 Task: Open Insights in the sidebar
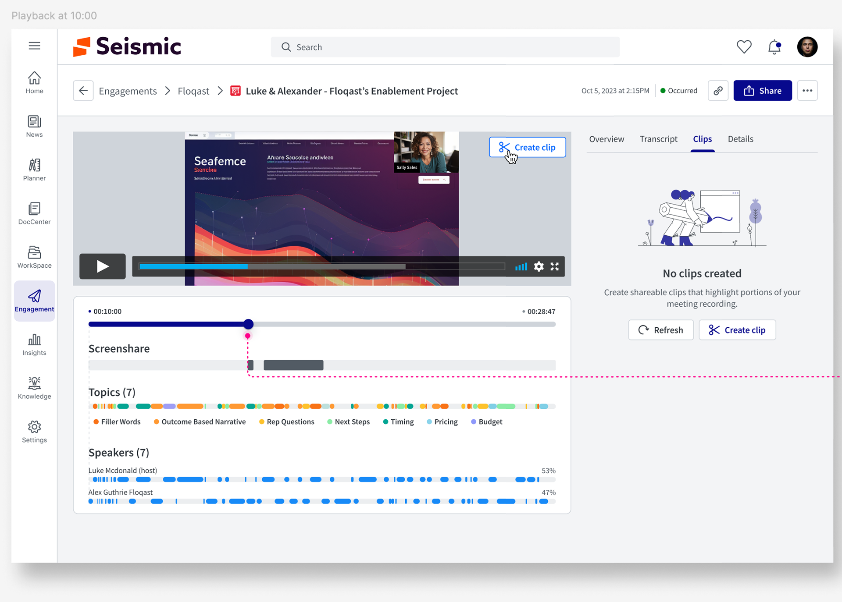click(34, 345)
